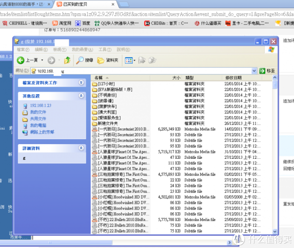Screen dimensions: 294x248
Task: Collapse the 其他位置 panel
Action: (81, 96)
